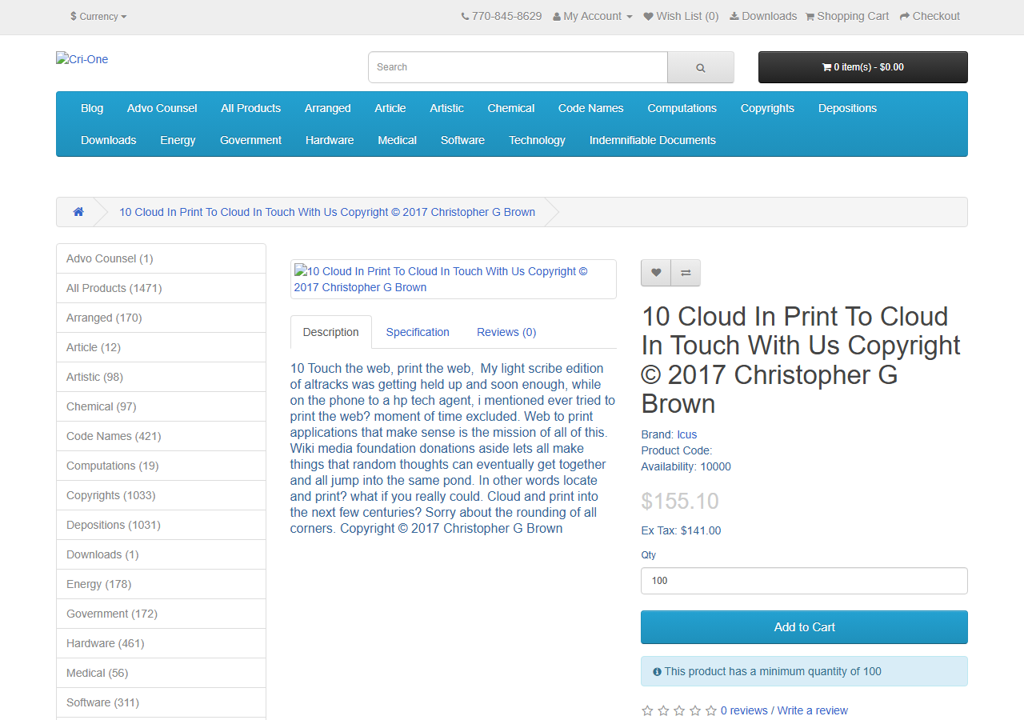1024x720 pixels.
Task: Click the fifth rating star
Action: click(710, 710)
